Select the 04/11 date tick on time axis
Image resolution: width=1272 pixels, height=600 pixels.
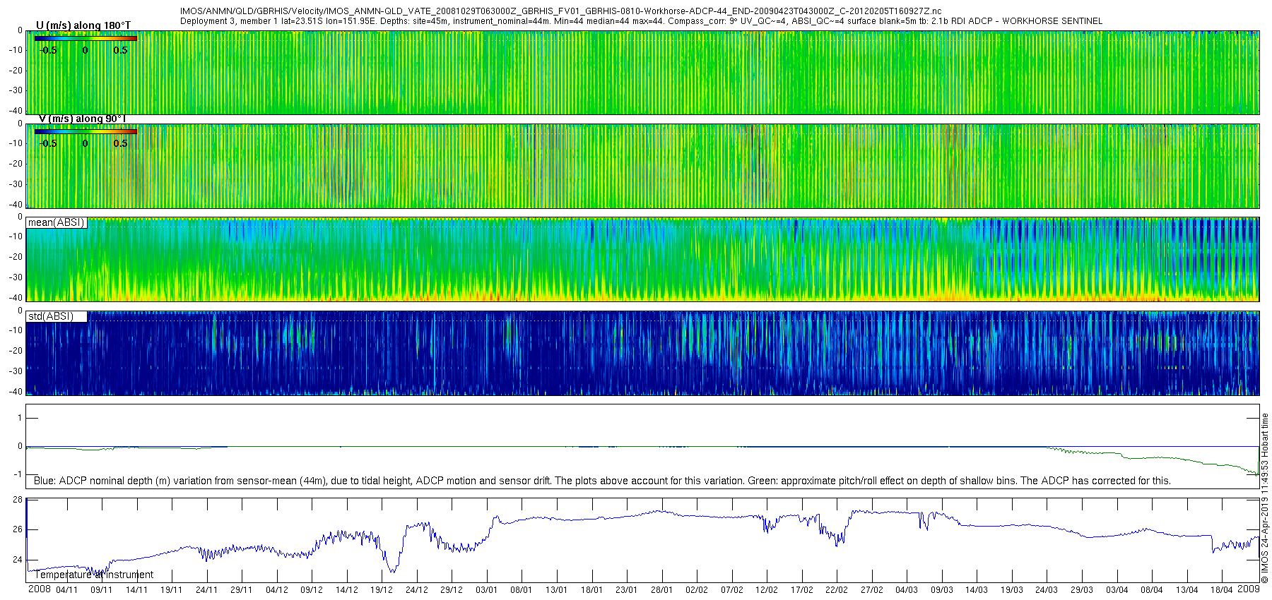tap(66, 590)
